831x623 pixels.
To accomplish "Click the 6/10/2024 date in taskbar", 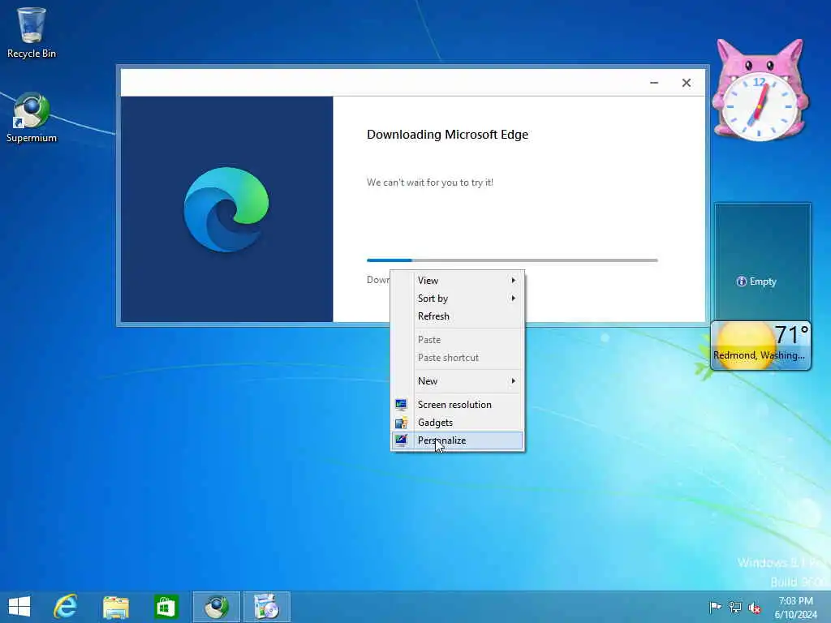I will click(x=795, y=615).
